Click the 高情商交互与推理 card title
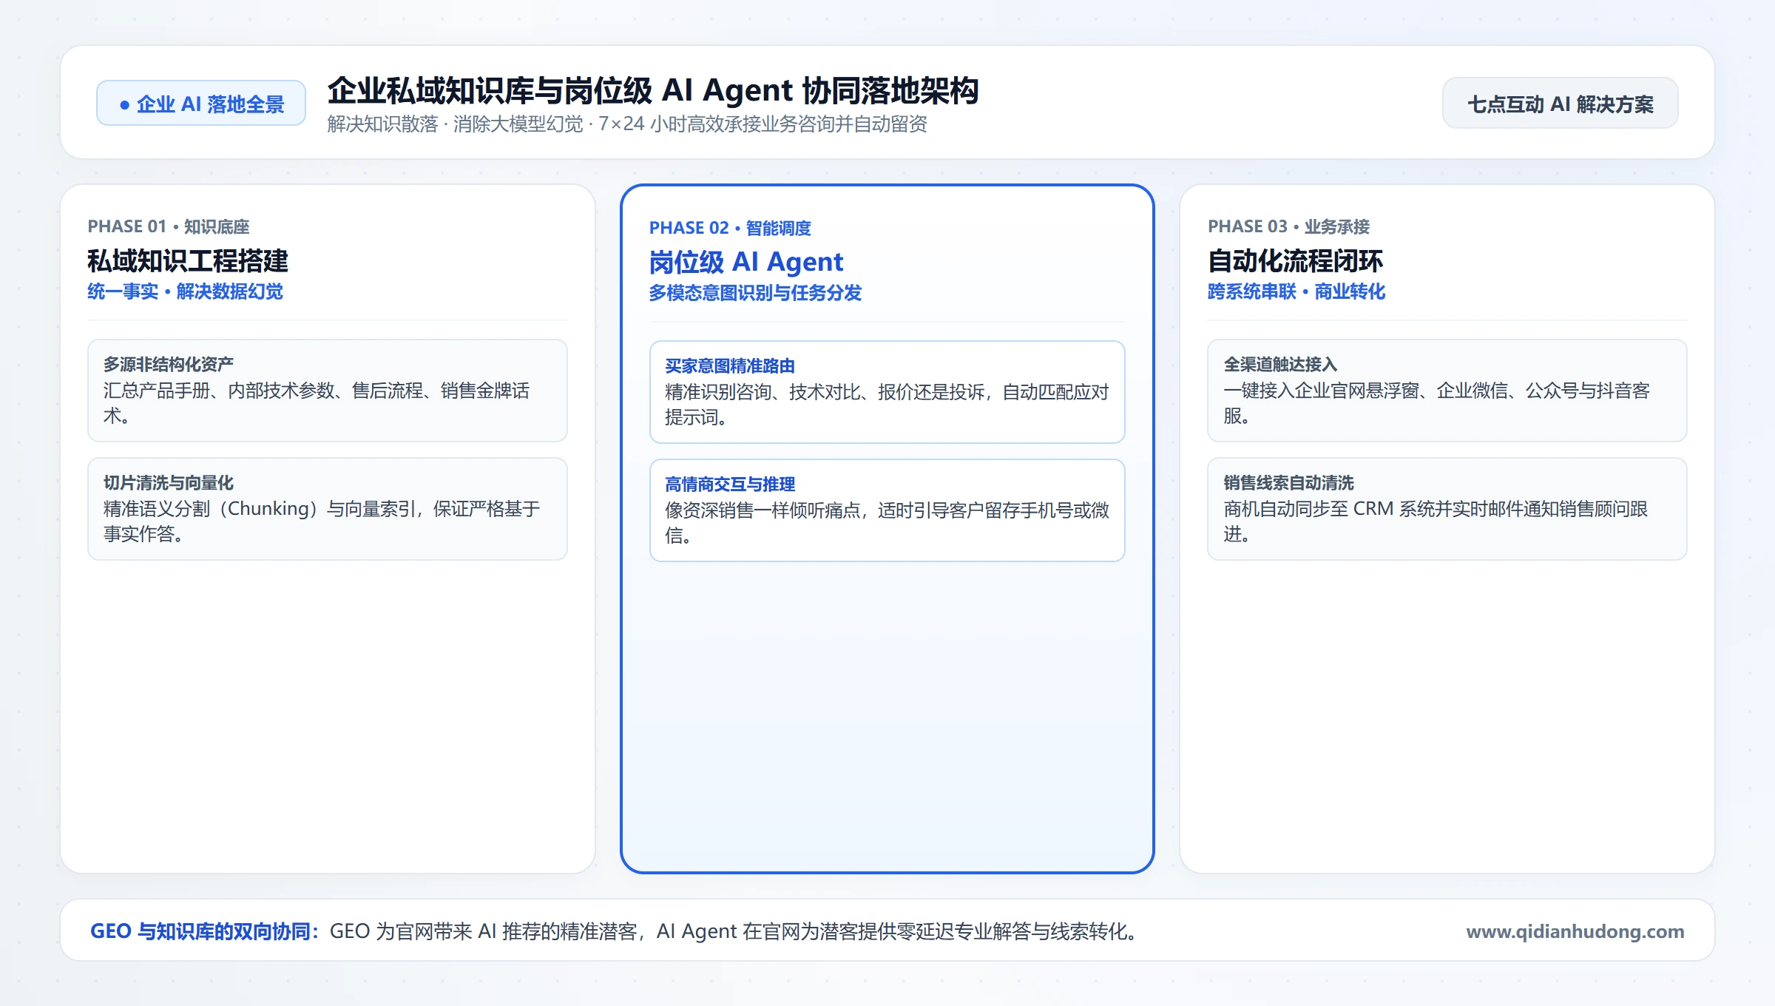Viewport: 1775px width, 1006px height. 730,485
